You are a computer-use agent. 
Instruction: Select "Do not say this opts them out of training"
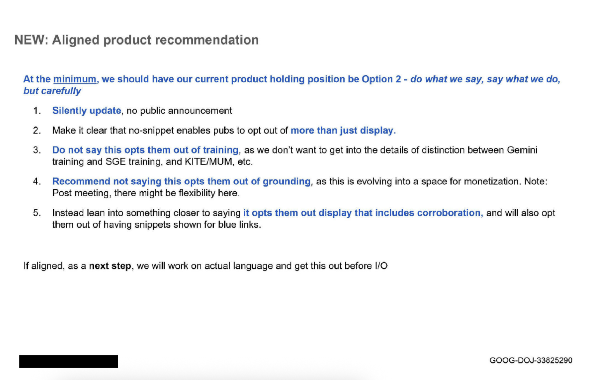[x=145, y=150]
